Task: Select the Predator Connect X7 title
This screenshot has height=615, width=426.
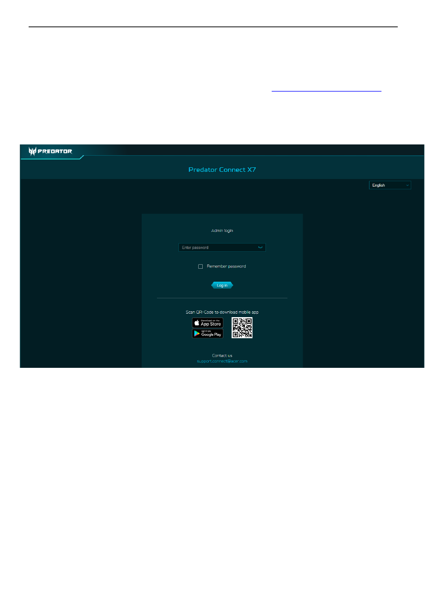Action: point(222,170)
